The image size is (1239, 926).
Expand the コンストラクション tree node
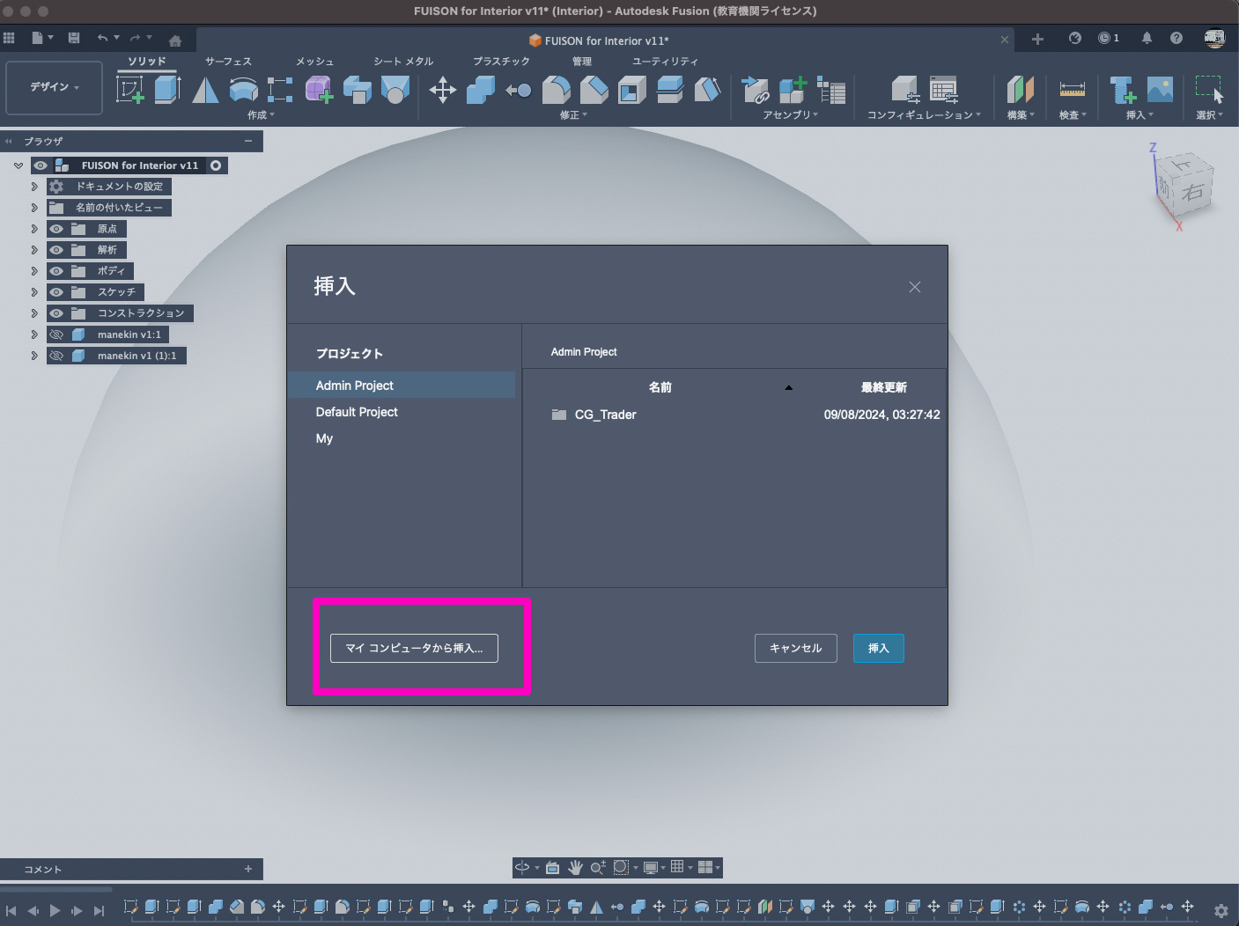click(x=34, y=313)
